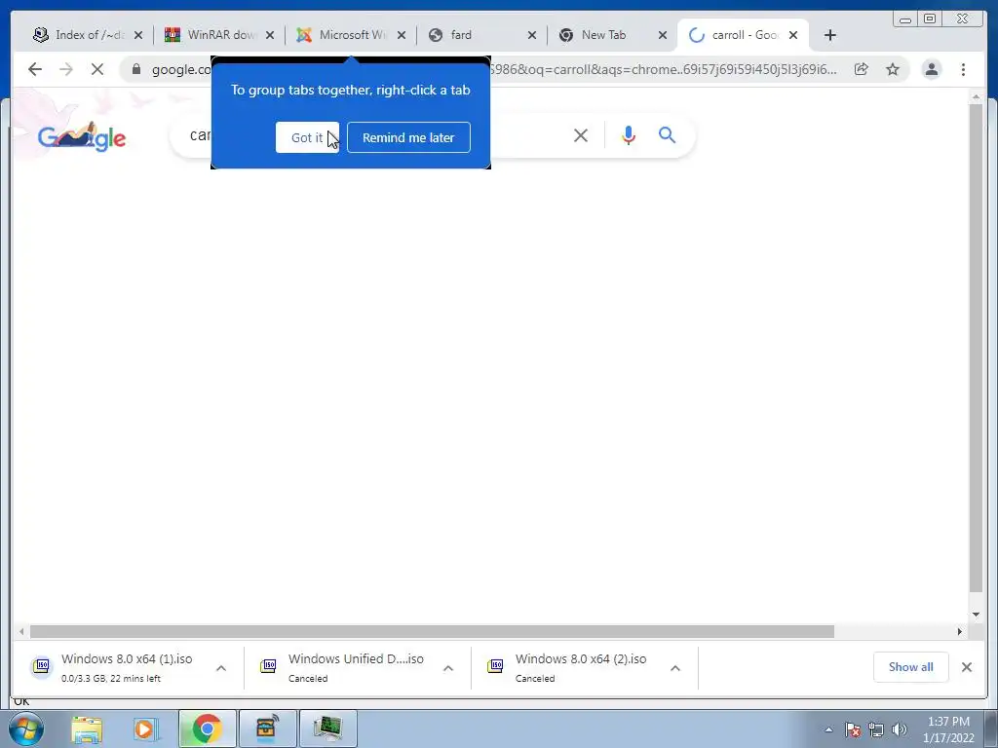This screenshot has height=748, width=998.
Task: Expand options for Windows 8.0 x64 (1).iso
Action: (x=221, y=668)
